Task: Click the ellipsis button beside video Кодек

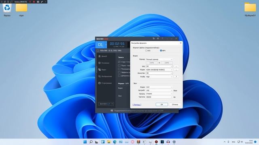Action: click(176, 70)
